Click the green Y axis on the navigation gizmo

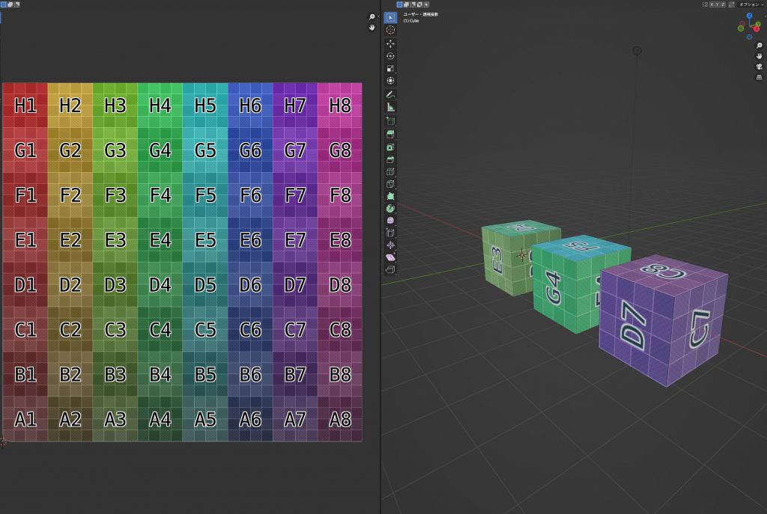coord(758,24)
